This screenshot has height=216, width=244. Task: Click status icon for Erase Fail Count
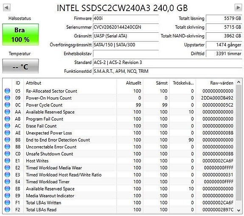[7, 126]
